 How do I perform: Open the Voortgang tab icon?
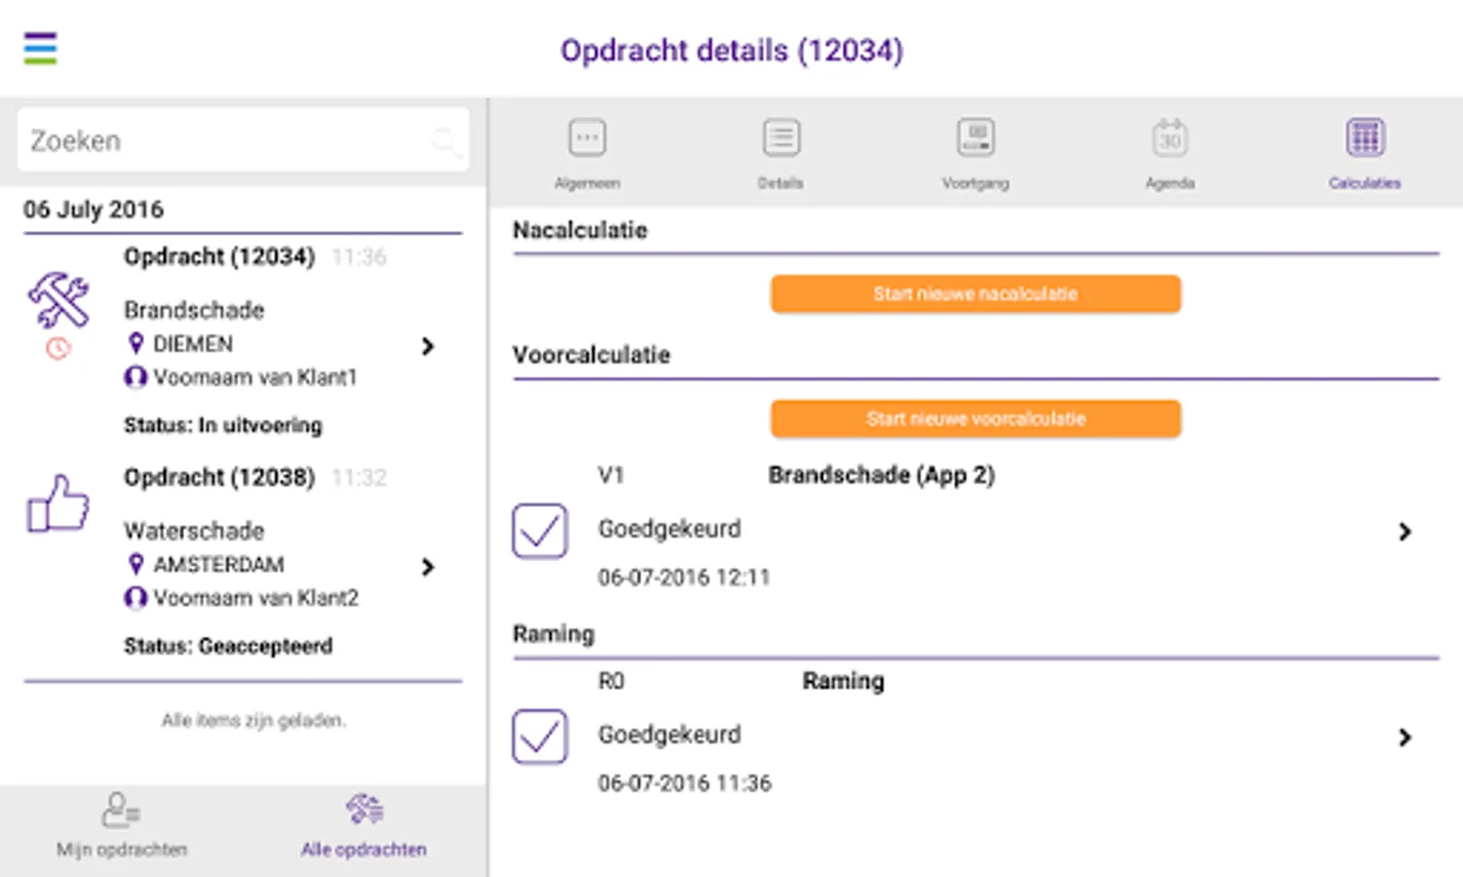(x=976, y=138)
